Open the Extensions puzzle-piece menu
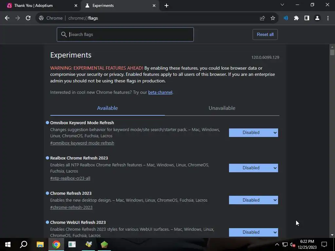The height and width of the screenshot is (251, 335). [296, 18]
